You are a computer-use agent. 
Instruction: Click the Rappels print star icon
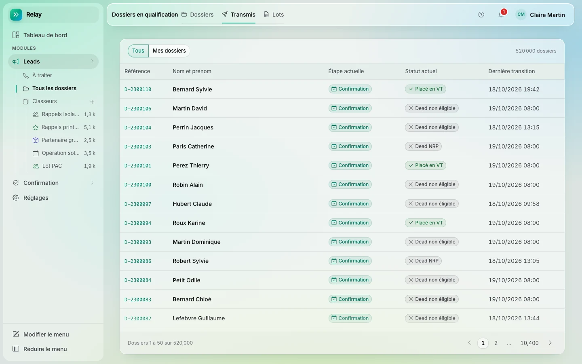(x=36, y=127)
